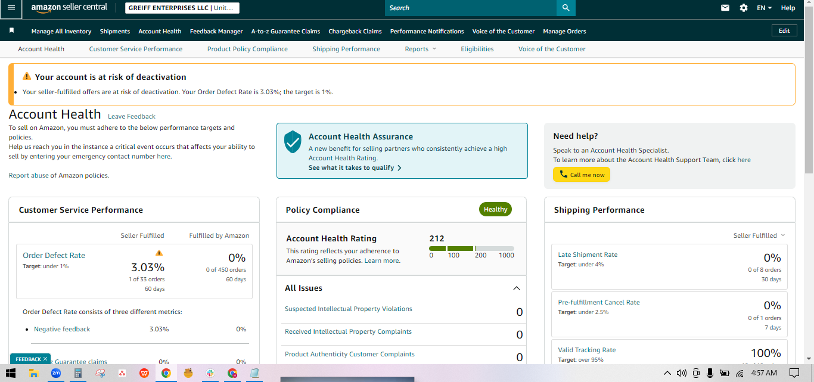This screenshot has width=814, height=382.
Task: Switch to Voice of the Customer tab
Action: [552, 49]
